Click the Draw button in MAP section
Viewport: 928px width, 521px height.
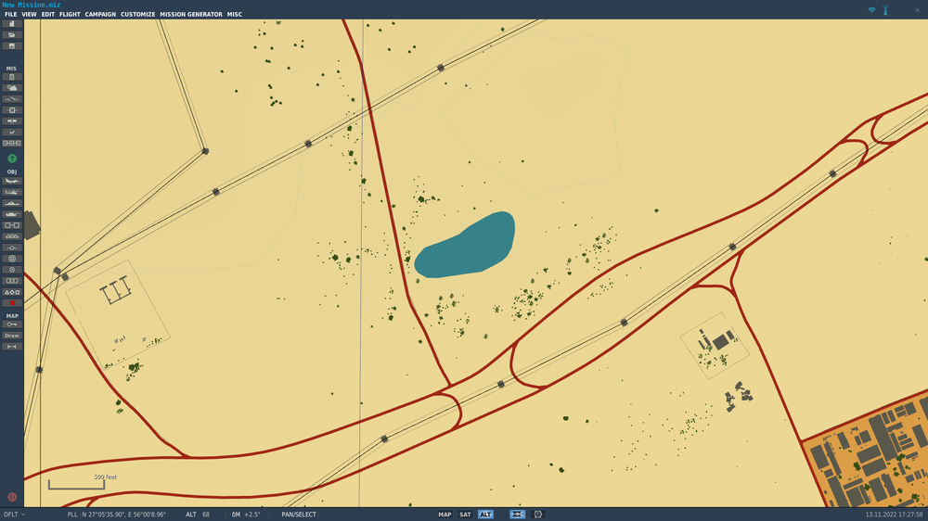pos(12,336)
